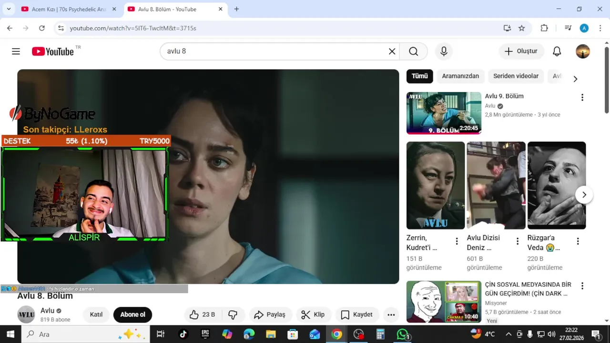Screen dimensions: 610x343
Task: Go back in browser history
Action: (10, 28)
